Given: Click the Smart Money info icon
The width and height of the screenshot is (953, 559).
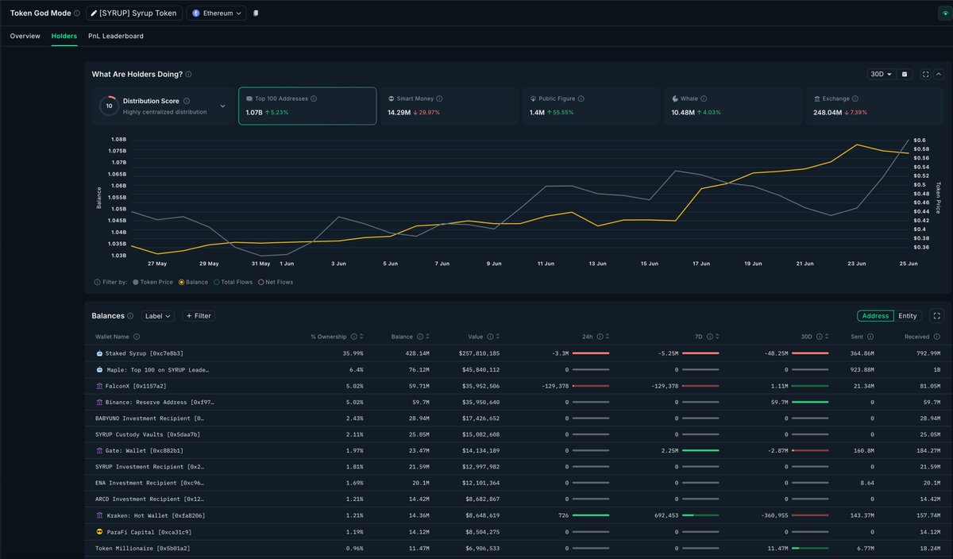Looking at the screenshot, I should coord(439,98).
